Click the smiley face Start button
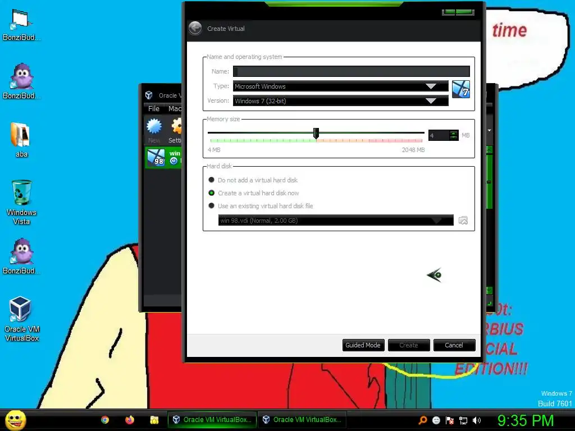 tap(15, 420)
